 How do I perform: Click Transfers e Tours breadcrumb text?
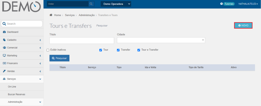[108, 15]
